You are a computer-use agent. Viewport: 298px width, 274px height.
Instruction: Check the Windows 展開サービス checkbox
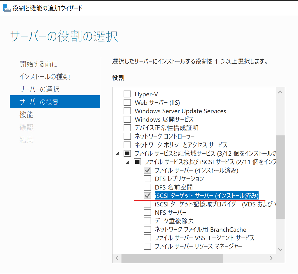[x=127, y=119]
